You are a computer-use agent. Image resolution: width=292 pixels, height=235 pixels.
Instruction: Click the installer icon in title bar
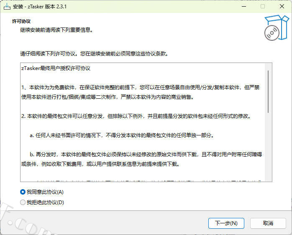pos(7,7)
